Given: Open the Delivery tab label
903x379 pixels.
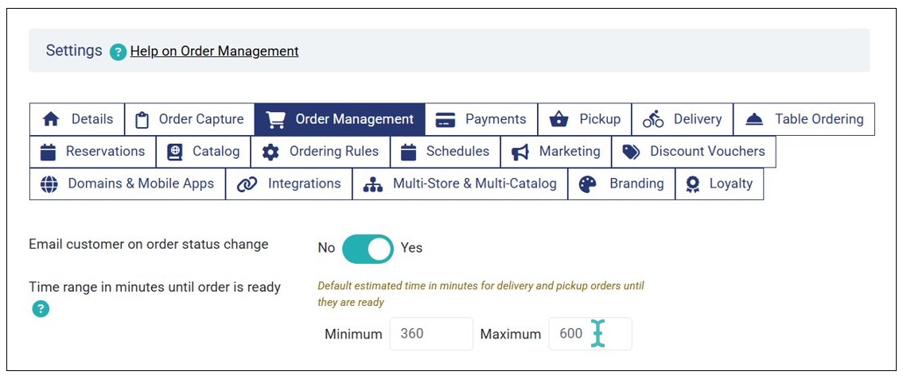Looking at the screenshot, I should pos(698,119).
